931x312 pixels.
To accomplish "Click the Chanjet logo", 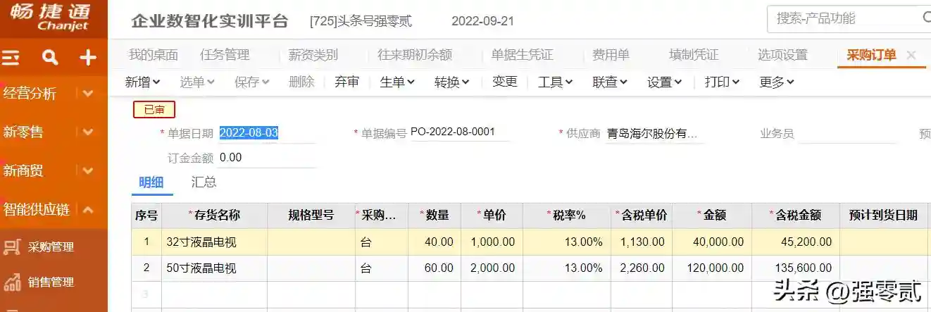I will pyautogui.click(x=54, y=19).
